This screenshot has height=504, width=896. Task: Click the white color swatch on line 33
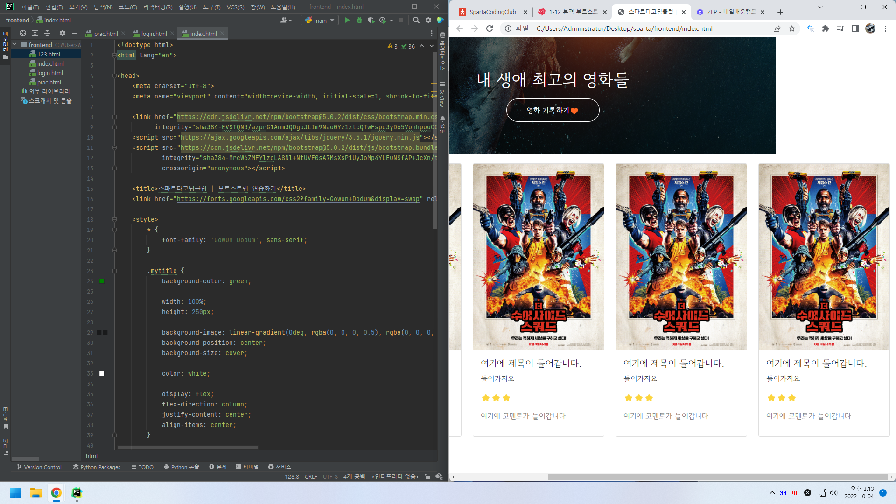coord(102,373)
